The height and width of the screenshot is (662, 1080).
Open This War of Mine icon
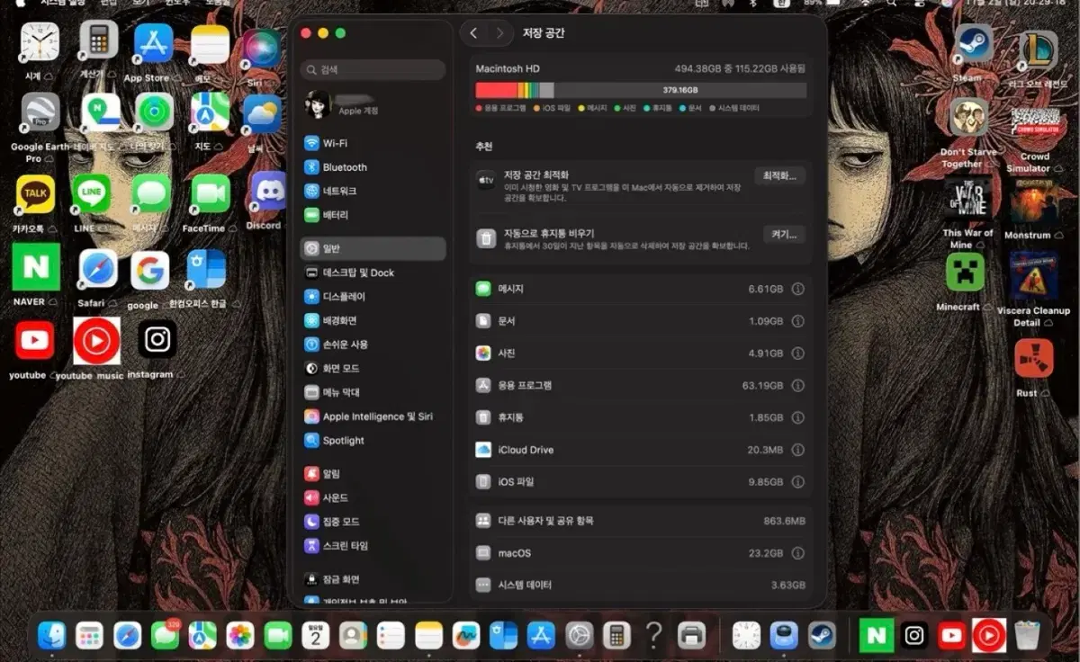[x=967, y=198]
